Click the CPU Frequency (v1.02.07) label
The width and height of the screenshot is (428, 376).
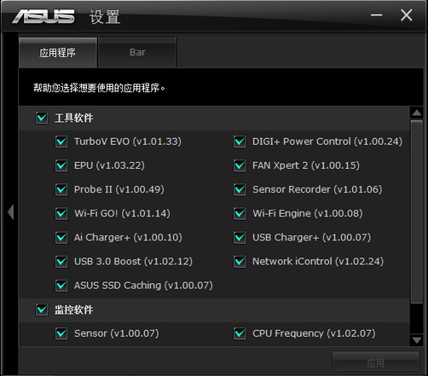point(314,333)
